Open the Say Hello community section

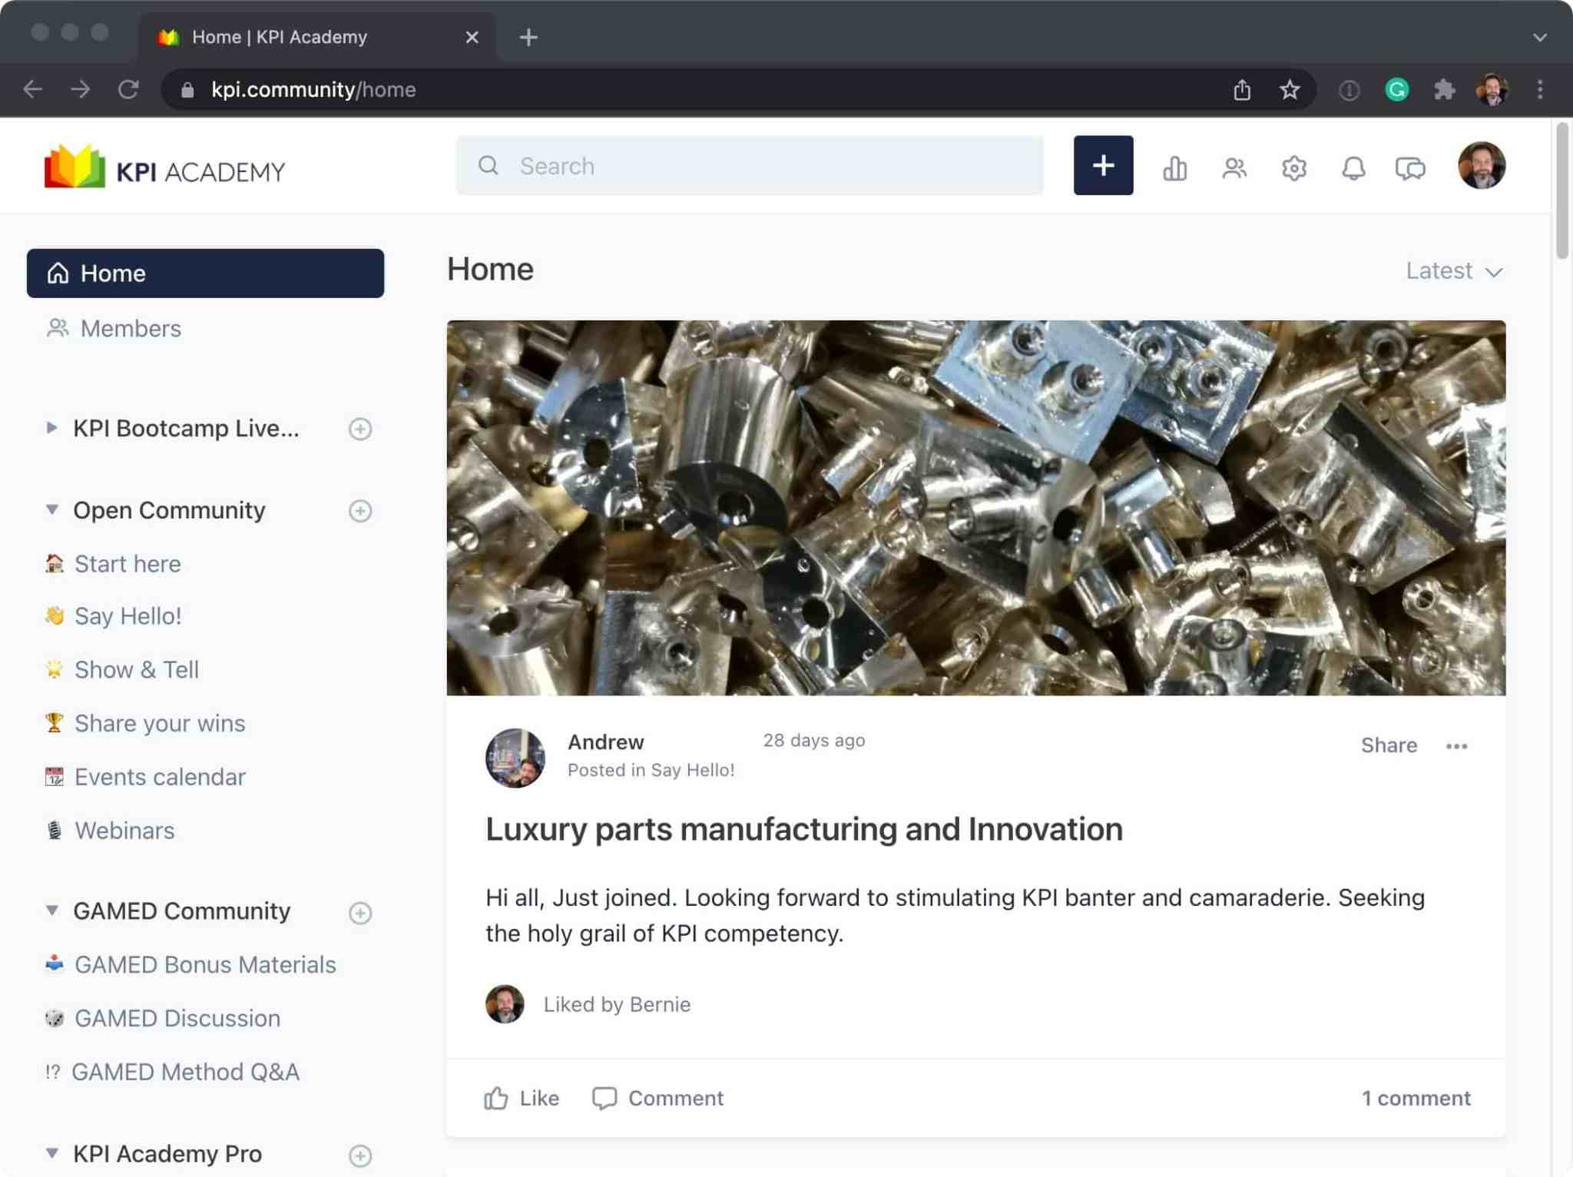(126, 615)
